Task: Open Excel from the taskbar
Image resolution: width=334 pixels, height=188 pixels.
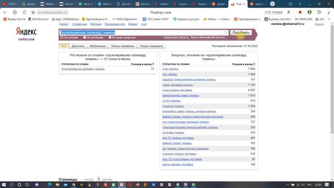Action: (113, 184)
